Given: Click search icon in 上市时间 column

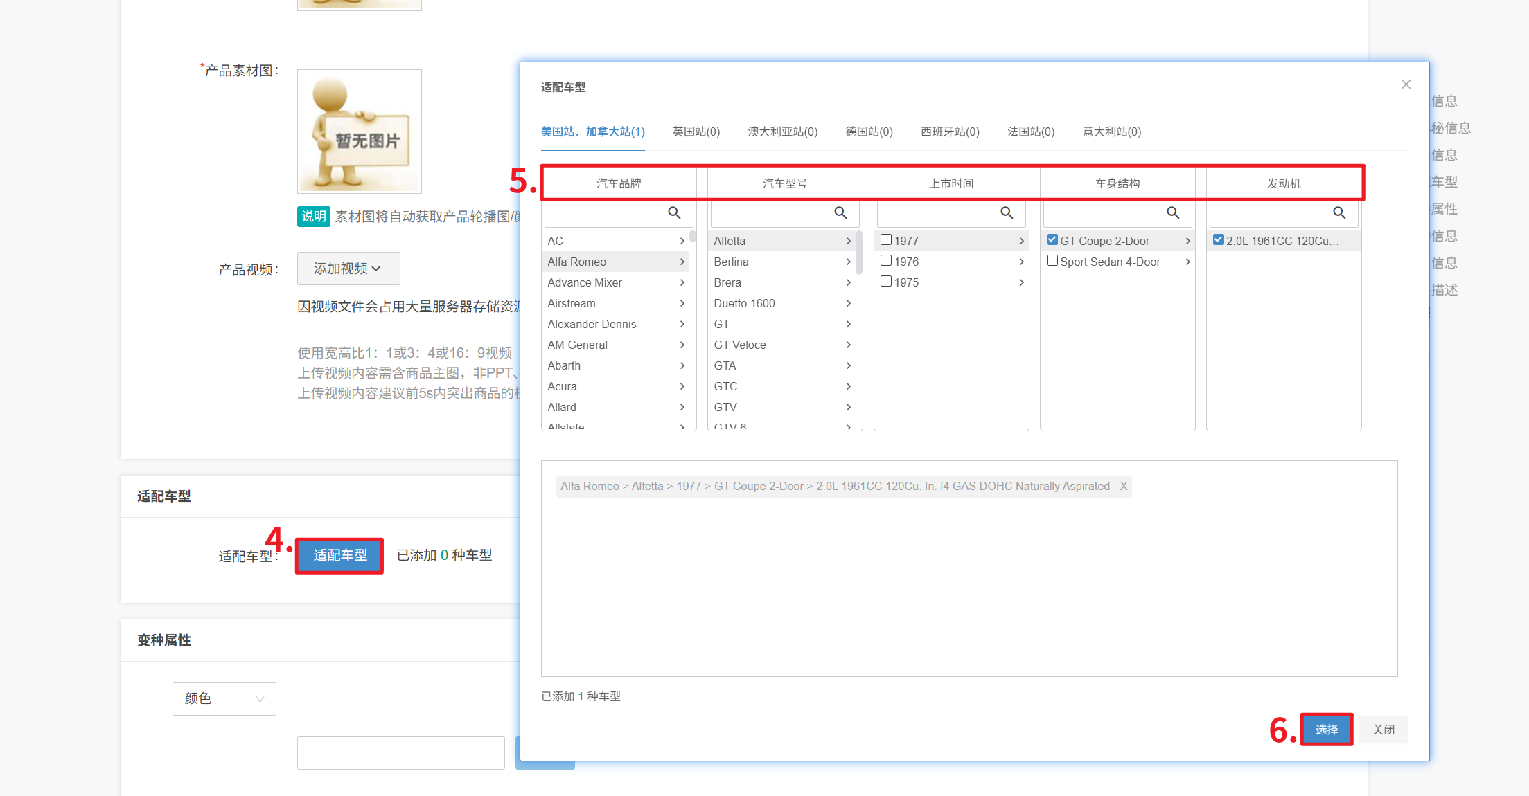Looking at the screenshot, I should [1007, 212].
